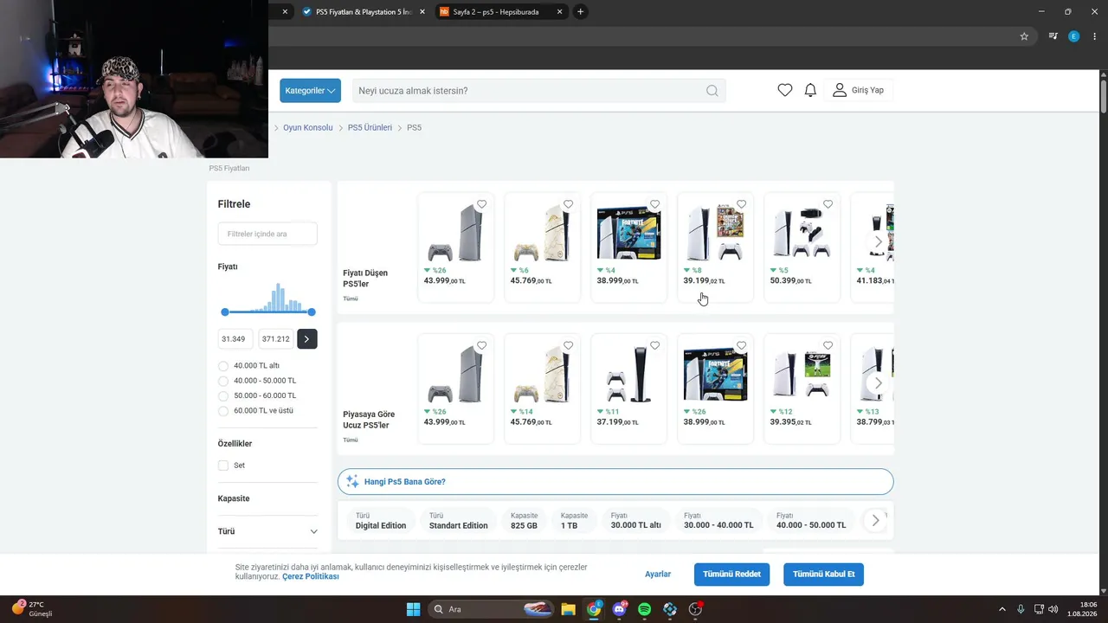
Task: Click the minimum price field showing 31.349
Action: tap(236, 339)
